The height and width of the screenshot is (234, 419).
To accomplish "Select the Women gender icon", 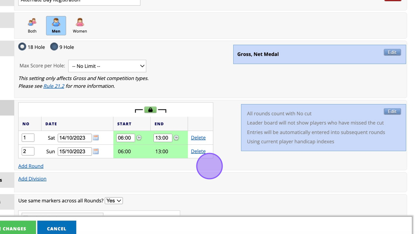I will coord(80,26).
